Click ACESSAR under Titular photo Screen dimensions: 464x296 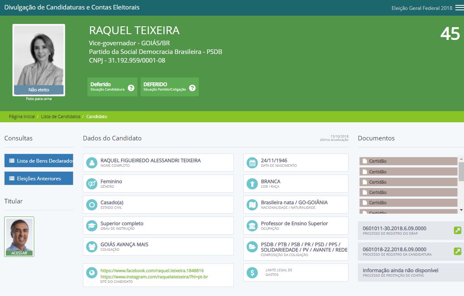pos(19,253)
